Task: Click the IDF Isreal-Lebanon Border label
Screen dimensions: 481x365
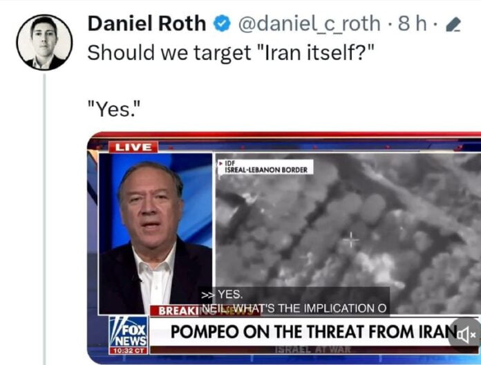Action: [x=265, y=167]
